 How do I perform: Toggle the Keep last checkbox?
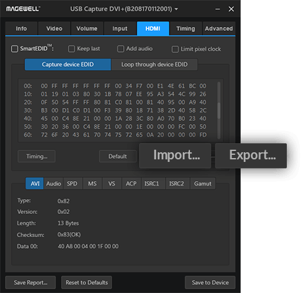(71, 49)
